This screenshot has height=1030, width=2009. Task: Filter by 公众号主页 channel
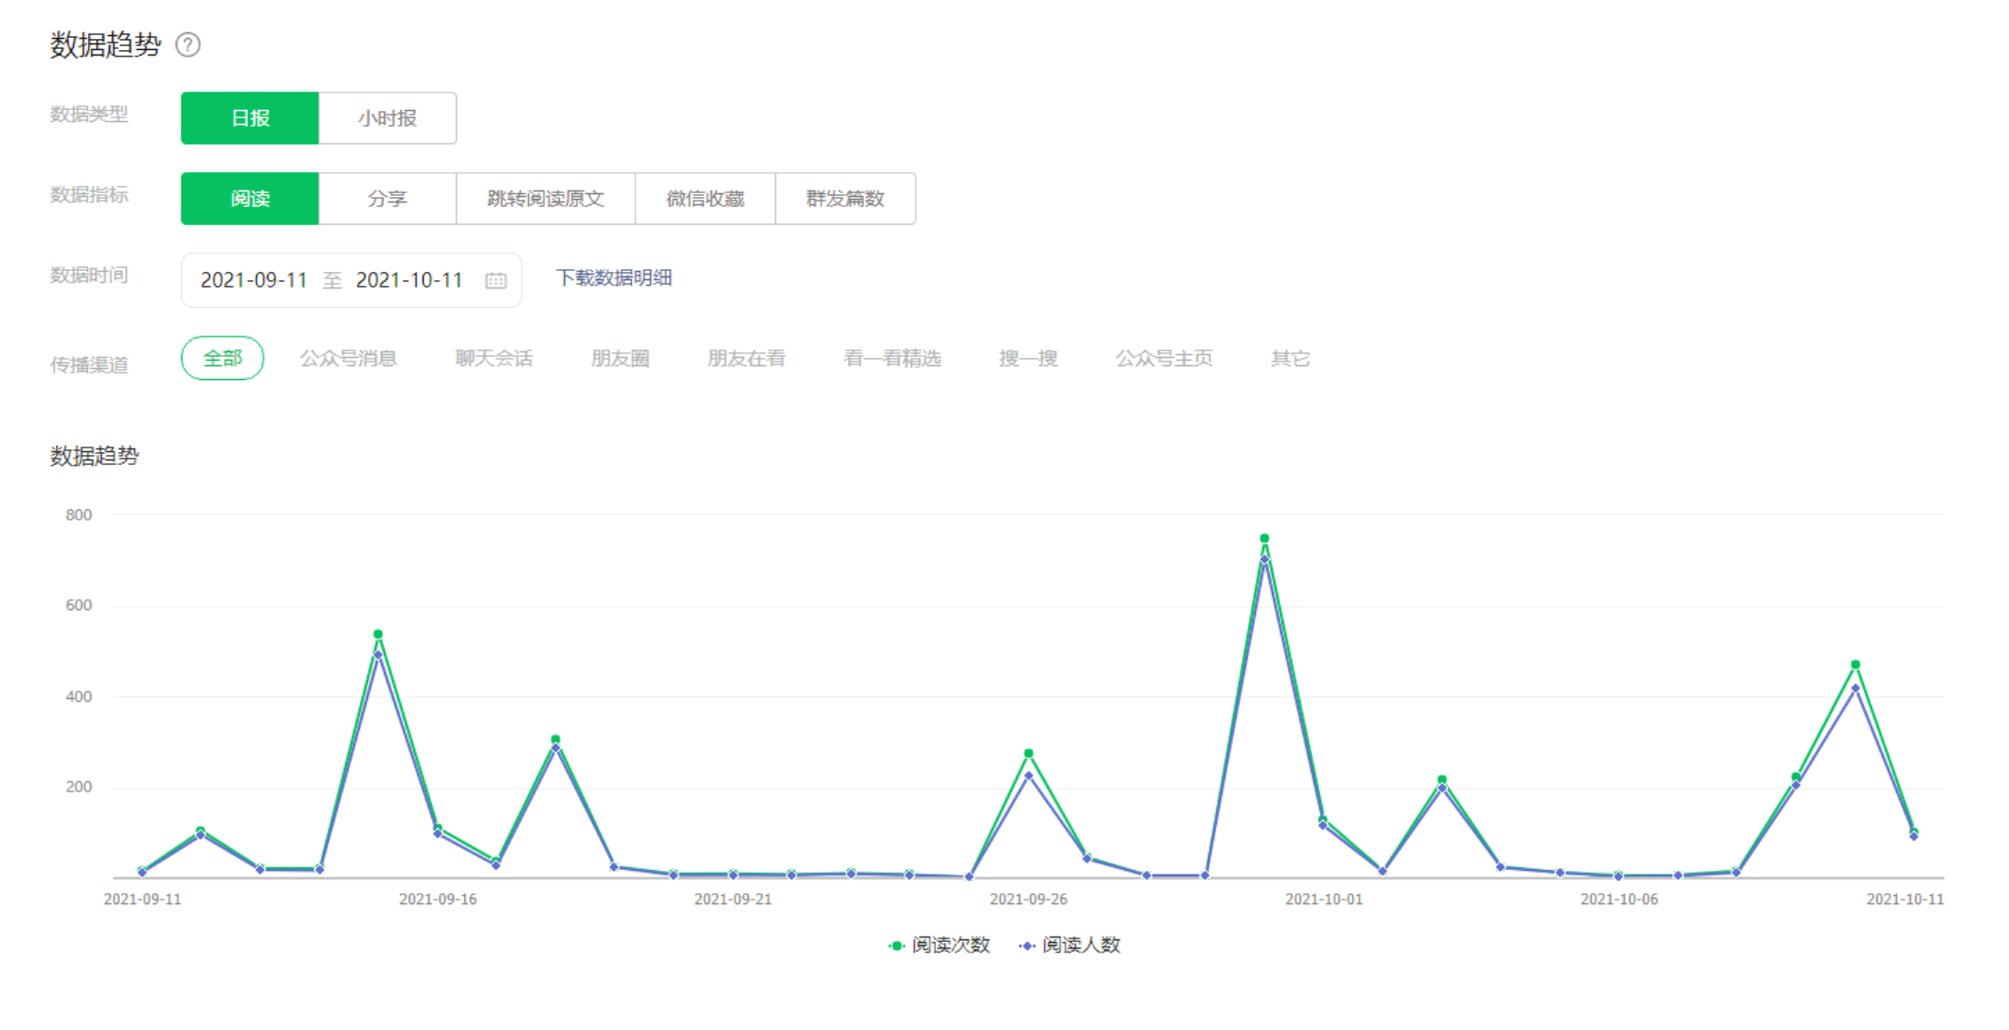click(1165, 359)
